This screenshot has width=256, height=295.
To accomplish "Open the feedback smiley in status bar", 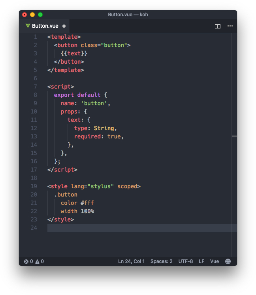I will (228, 261).
